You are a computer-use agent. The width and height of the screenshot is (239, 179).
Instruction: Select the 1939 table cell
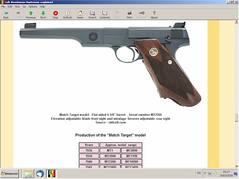[x=89, y=156]
